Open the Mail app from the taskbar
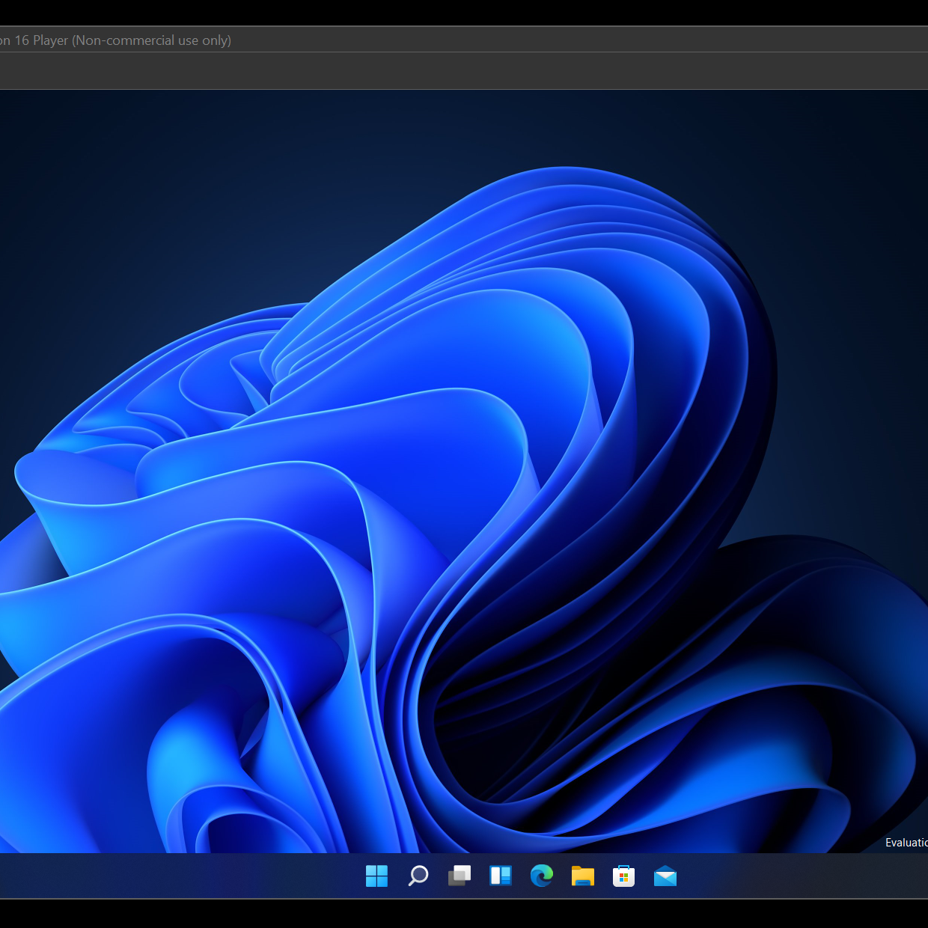Viewport: 928px width, 928px height. 665,876
